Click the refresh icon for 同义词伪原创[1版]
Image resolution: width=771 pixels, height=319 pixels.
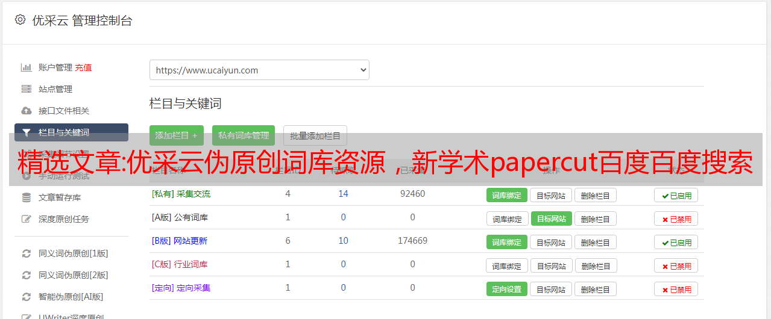pyautogui.click(x=27, y=253)
